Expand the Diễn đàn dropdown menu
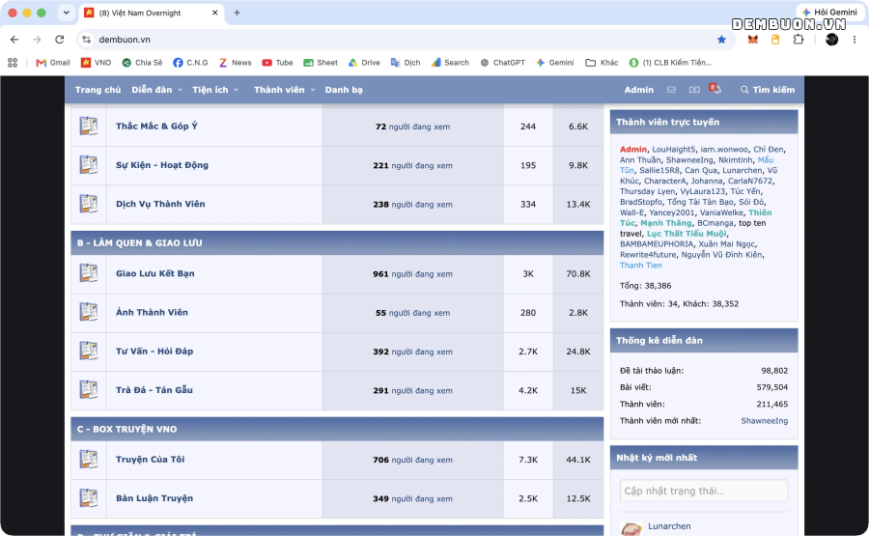Screen dimensions: 869x536 [156, 90]
